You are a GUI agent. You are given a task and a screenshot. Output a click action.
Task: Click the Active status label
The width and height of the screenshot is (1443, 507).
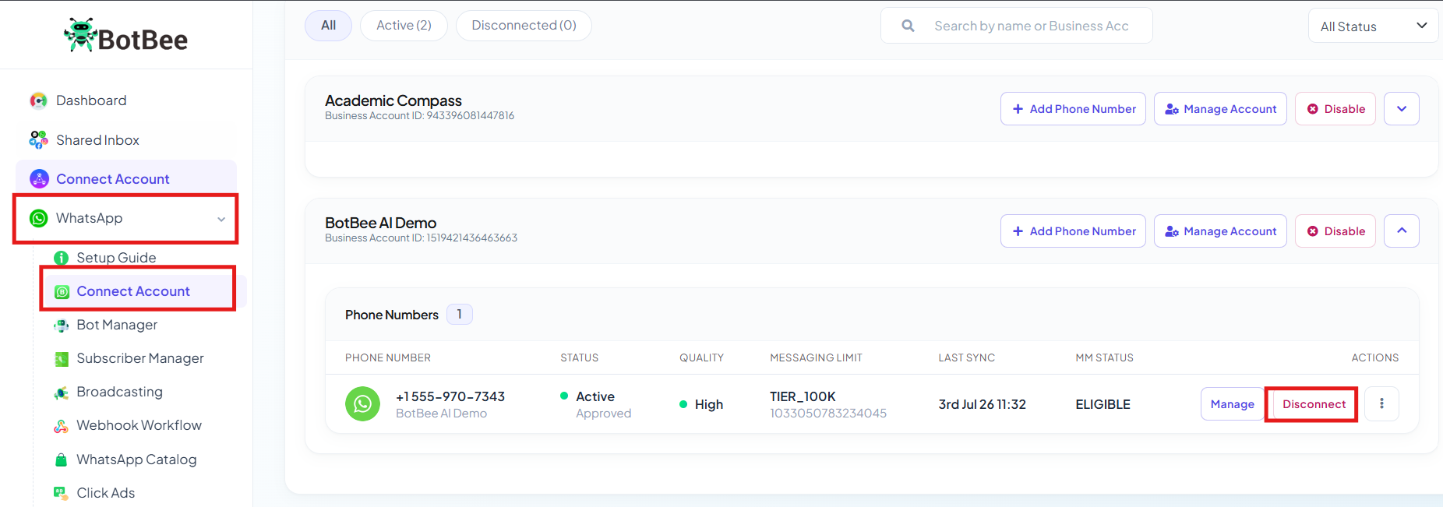(595, 396)
